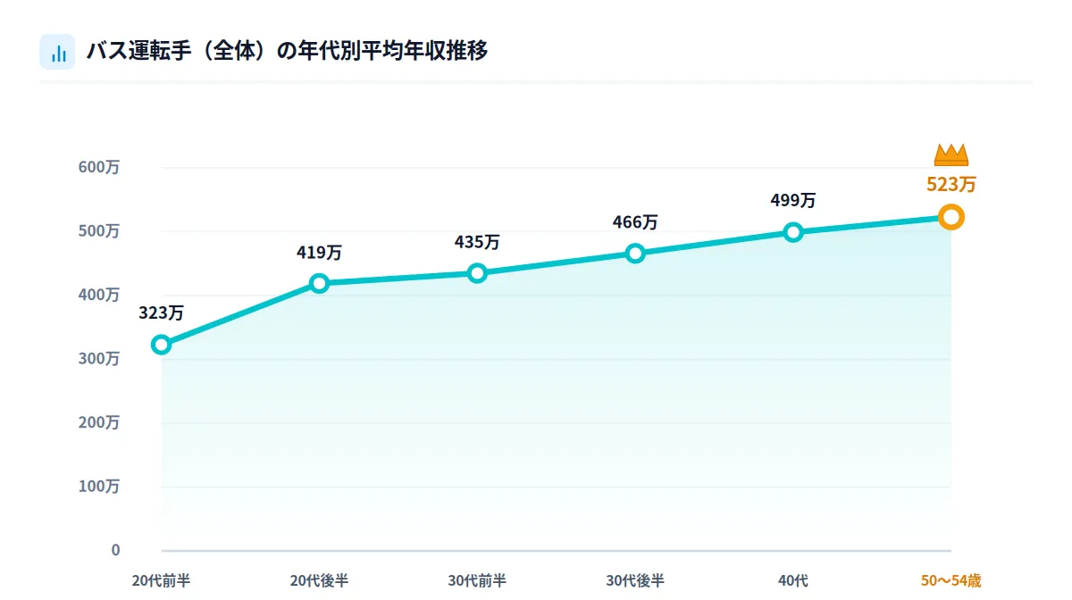
Task: Click the 20代前半 x-axis label
Action: coord(162,581)
